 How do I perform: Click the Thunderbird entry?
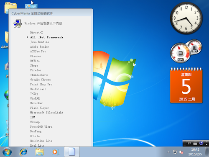tap(39, 75)
